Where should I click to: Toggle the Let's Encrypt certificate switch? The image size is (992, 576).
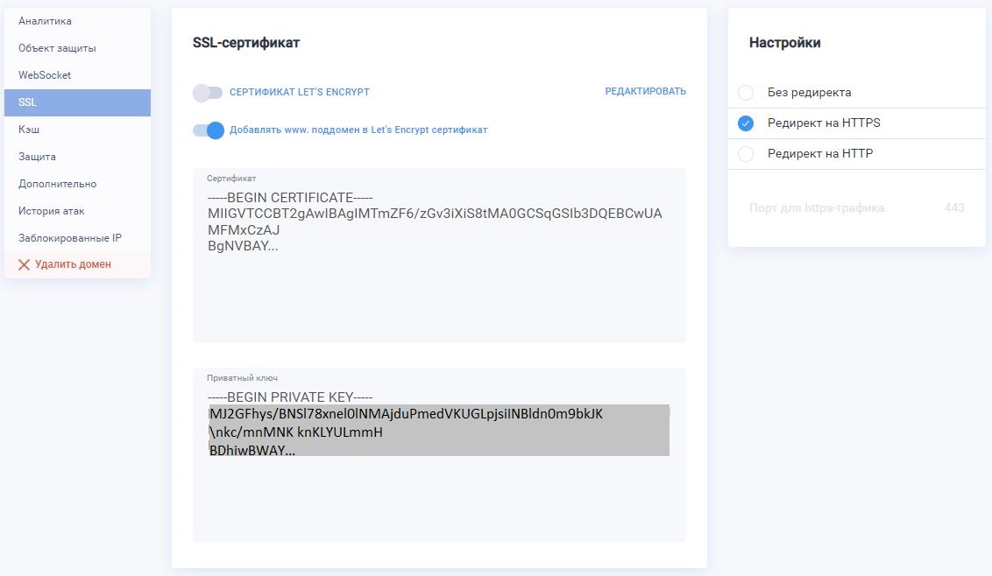point(208,92)
